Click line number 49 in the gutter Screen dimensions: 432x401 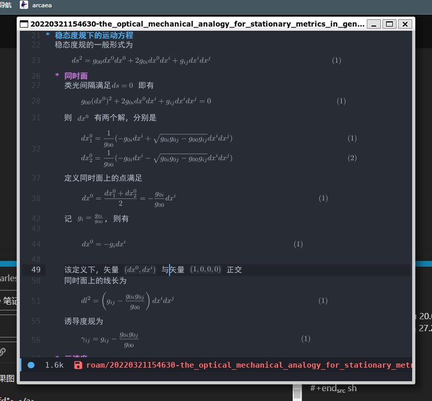(35, 270)
